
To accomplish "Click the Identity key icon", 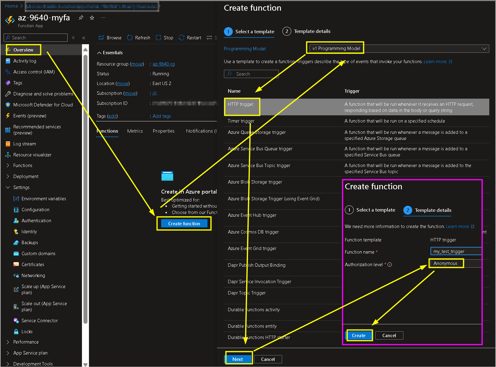I will [x=16, y=232].
